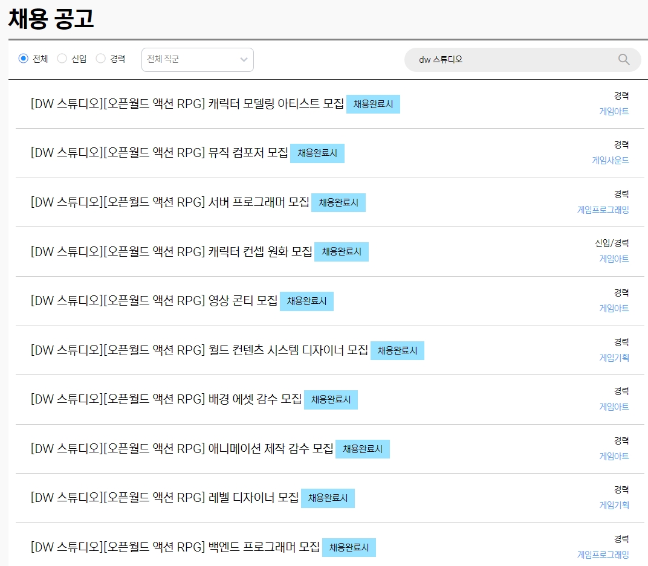Click 채용완료시 badge beside 백엔드 프로그래머
Image resolution: width=648 pixels, height=566 pixels.
349,547
